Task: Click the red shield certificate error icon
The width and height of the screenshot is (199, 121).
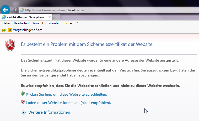Action: point(10,46)
